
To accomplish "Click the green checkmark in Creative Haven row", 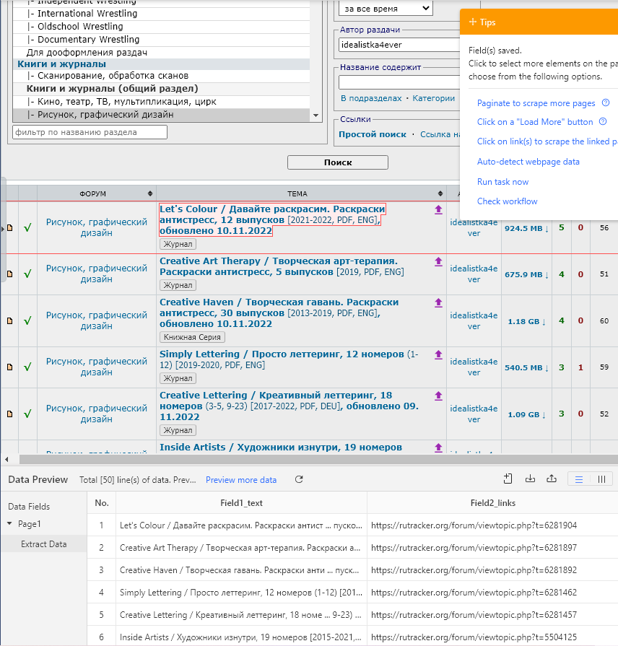I will coord(27,320).
